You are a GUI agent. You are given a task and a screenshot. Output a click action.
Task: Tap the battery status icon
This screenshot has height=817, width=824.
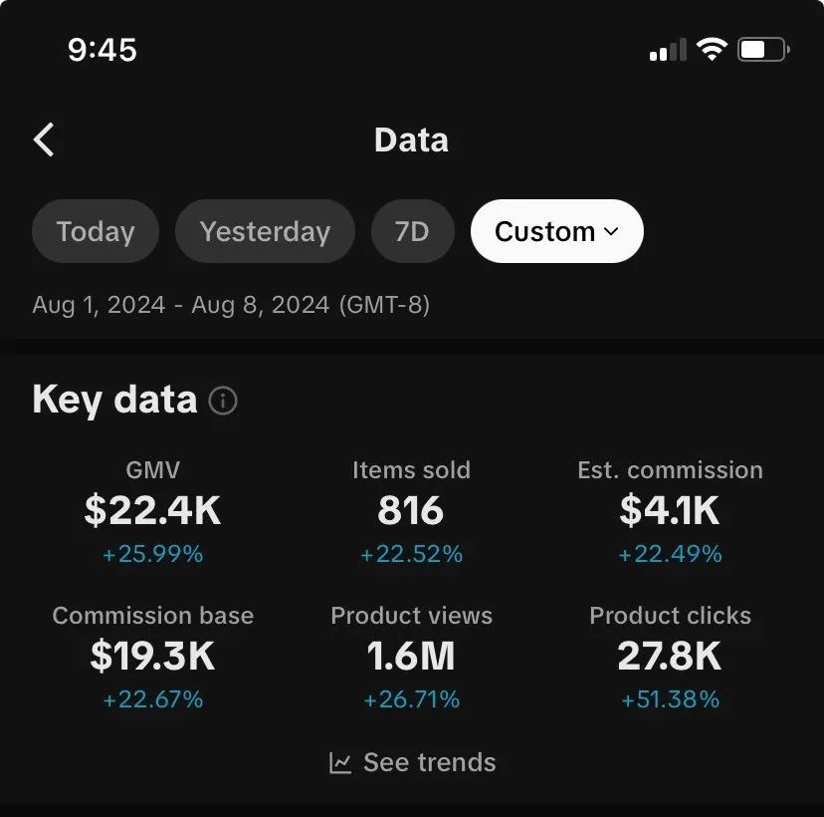(763, 50)
